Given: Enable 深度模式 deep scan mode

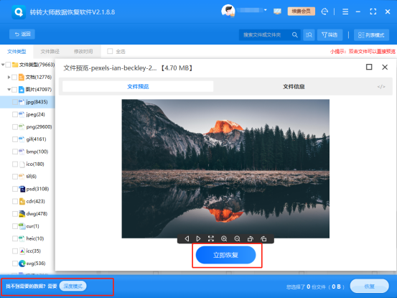Looking at the screenshot, I should (73, 286).
